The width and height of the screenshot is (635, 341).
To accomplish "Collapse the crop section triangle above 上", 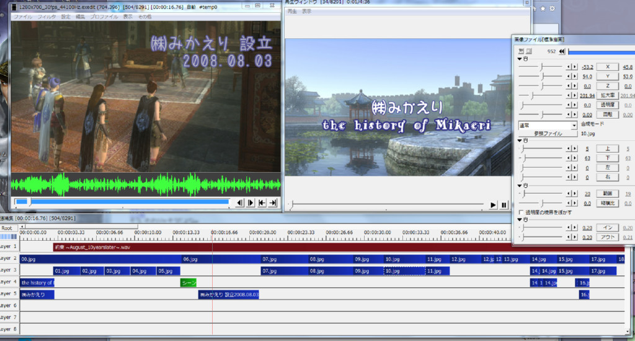I will tap(520, 140).
